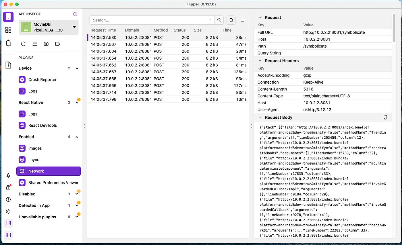Screen dimensions: 402x245
Task: Open the Shared Preferences Viewer plugin
Action: pyautogui.click(x=49, y=183)
